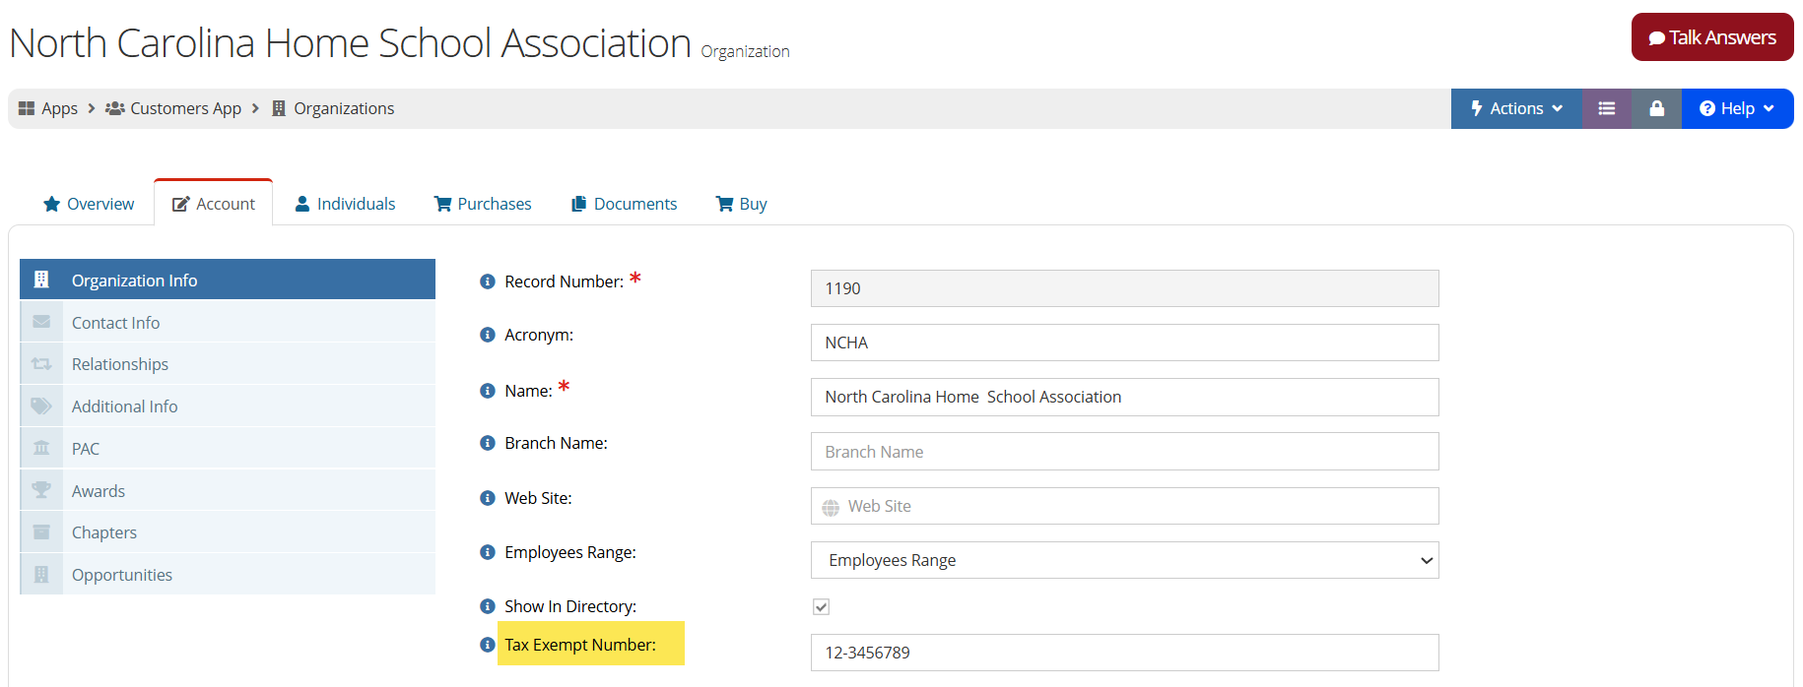Follow the Organizations breadcrumb link
1803x687 pixels.
point(344,108)
